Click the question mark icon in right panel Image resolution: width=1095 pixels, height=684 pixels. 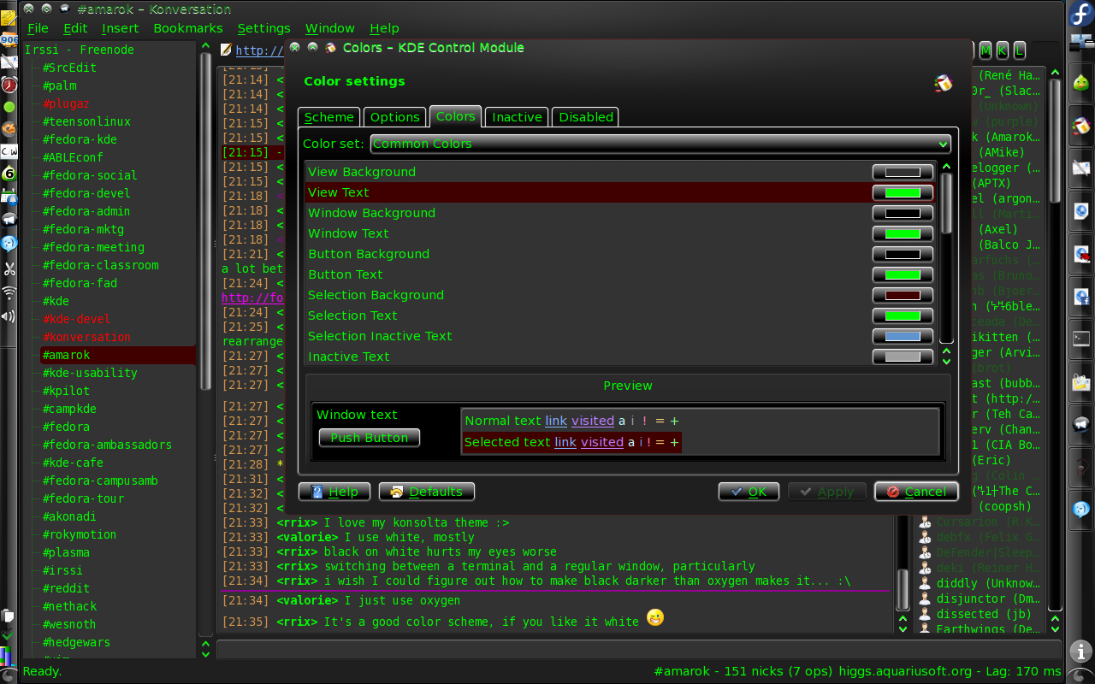1080,467
